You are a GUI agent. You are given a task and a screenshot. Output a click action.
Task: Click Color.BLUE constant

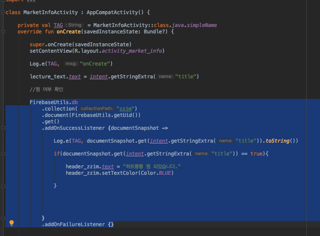(156, 173)
